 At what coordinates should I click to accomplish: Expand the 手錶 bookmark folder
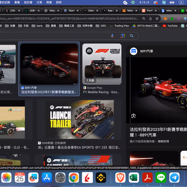(23, 26)
